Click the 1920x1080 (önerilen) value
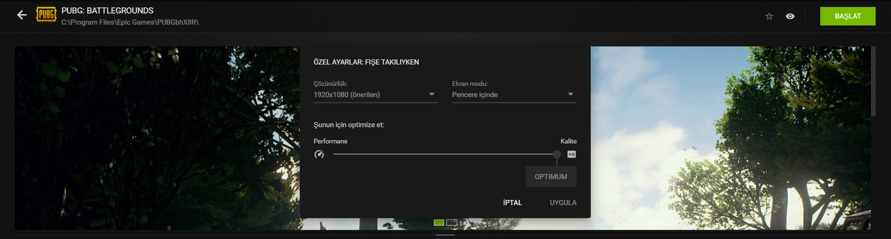Image resolution: width=891 pixels, height=239 pixels. click(347, 95)
